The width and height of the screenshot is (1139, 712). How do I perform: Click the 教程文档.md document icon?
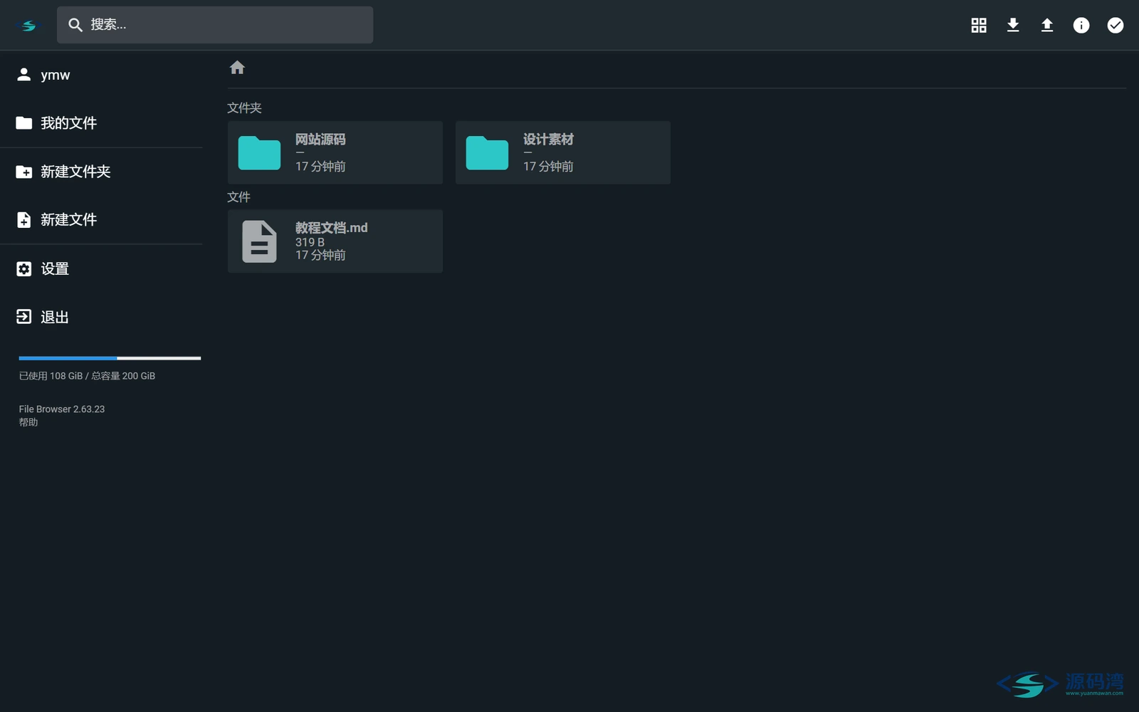259,241
